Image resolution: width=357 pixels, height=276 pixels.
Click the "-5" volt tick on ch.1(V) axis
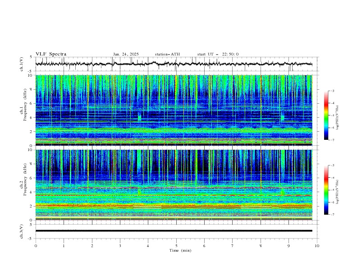coord(31,71)
